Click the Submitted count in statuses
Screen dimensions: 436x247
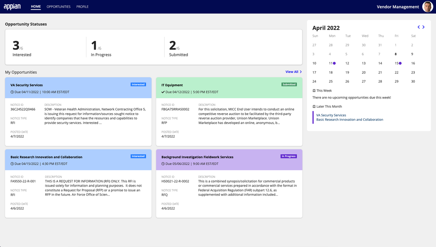point(173,46)
